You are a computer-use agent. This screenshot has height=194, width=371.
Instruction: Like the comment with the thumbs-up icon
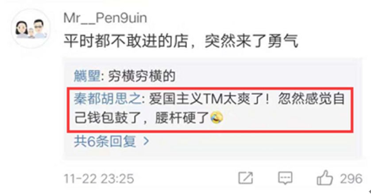(325, 178)
